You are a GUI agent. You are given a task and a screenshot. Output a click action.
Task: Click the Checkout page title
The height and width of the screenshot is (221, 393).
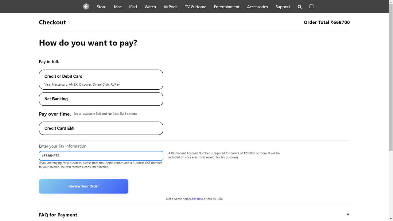tap(53, 22)
